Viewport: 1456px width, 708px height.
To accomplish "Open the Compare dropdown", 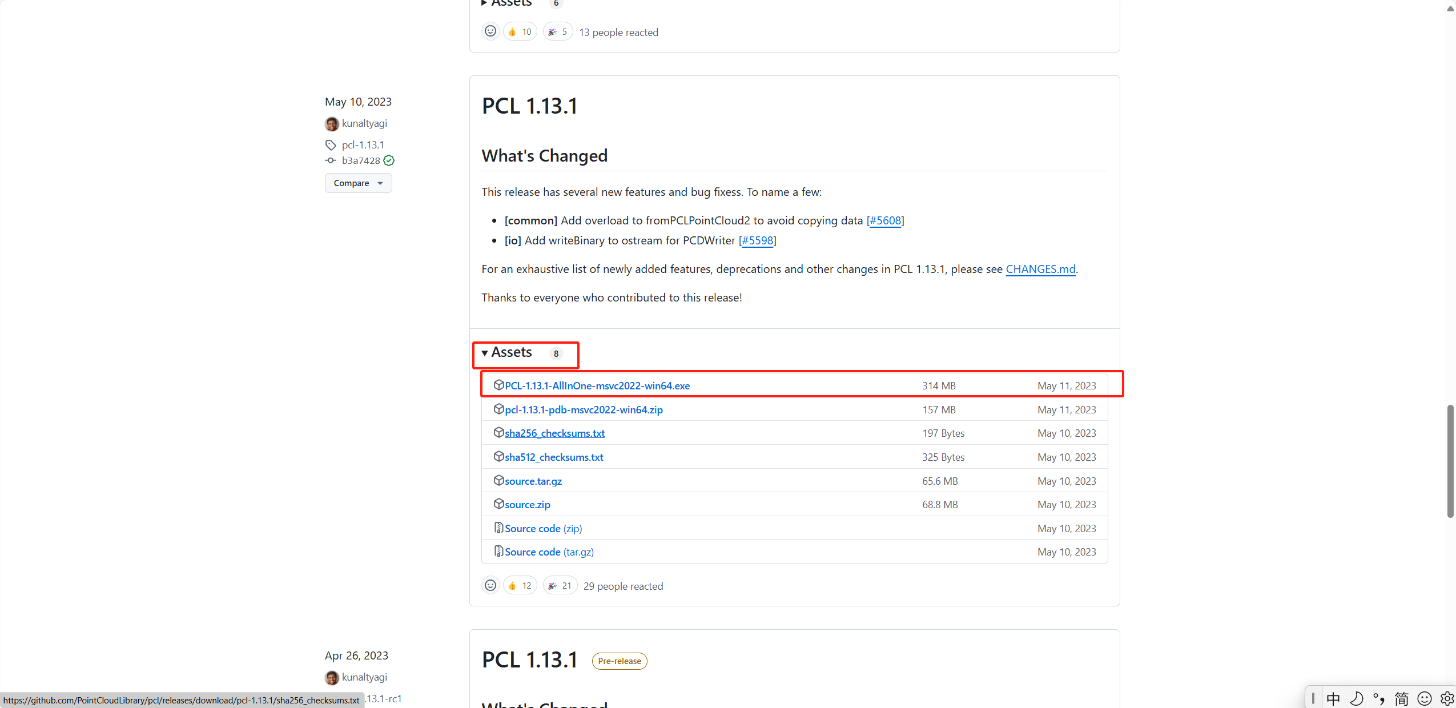I will coord(358,183).
